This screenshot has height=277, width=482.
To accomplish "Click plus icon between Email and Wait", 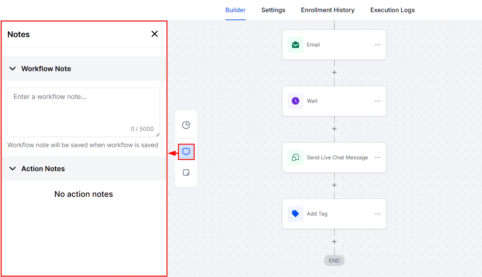I will tap(334, 72).
